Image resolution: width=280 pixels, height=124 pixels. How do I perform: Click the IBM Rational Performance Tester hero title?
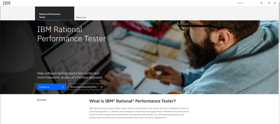(71, 34)
